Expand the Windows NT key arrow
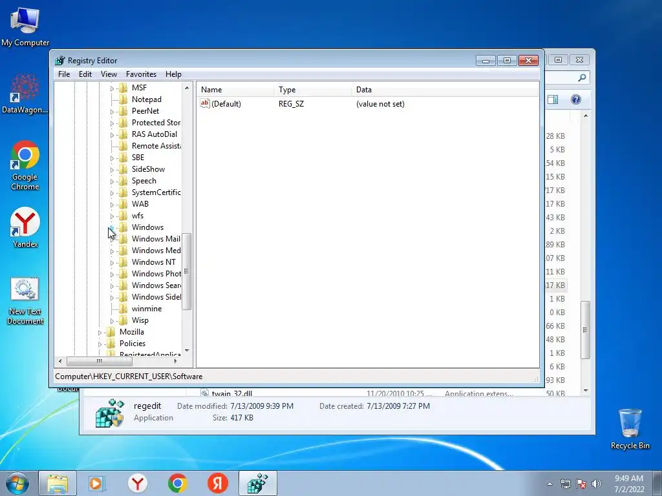Screen dimensions: 662x496 [112, 262]
